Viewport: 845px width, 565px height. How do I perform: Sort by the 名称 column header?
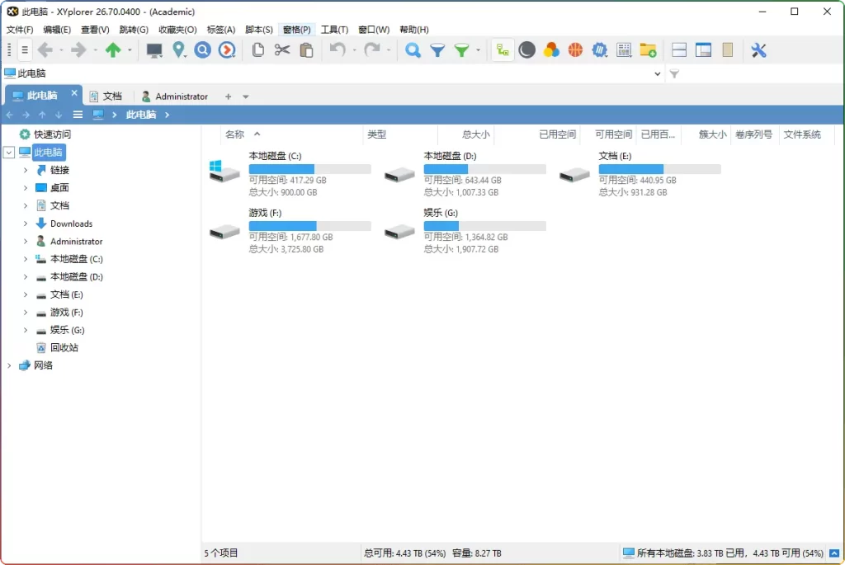point(234,134)
